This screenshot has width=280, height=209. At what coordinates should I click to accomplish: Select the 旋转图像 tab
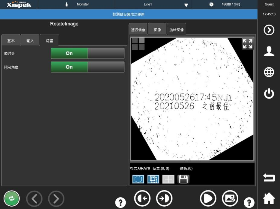(x=176, y=30)
